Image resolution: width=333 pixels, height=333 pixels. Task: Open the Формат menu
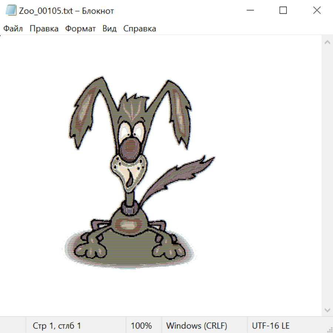pyautogui.click(x=80, y=29)
